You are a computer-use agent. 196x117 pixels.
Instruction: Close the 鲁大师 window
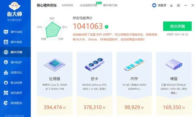pos(193,5)
